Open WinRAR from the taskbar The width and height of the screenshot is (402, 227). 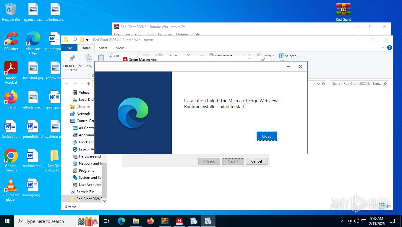pyautogui.click(x=165, y=221)
